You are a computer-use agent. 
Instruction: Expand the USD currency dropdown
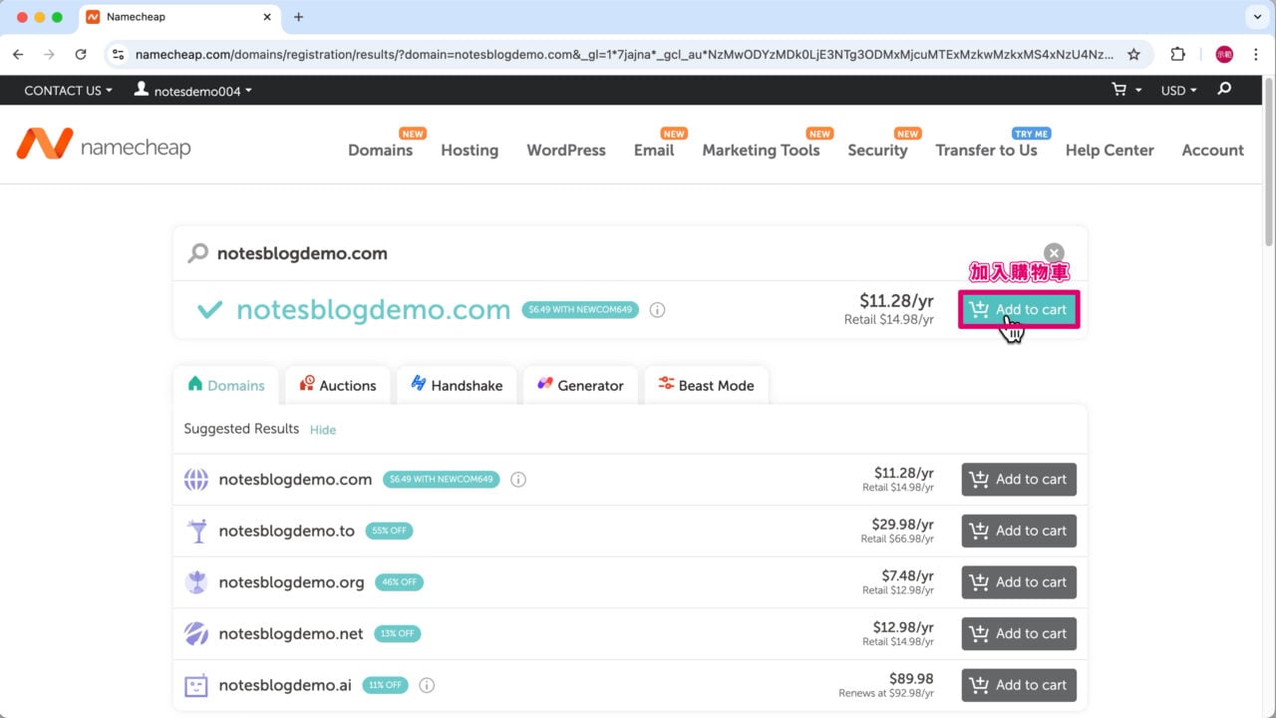click(x=1178, y=91)
